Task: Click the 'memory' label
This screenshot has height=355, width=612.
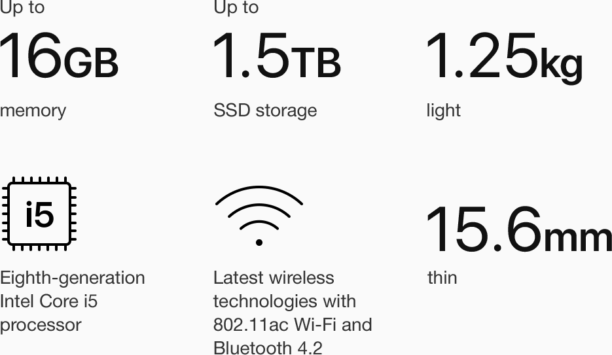Action: [x=33, y=110]
